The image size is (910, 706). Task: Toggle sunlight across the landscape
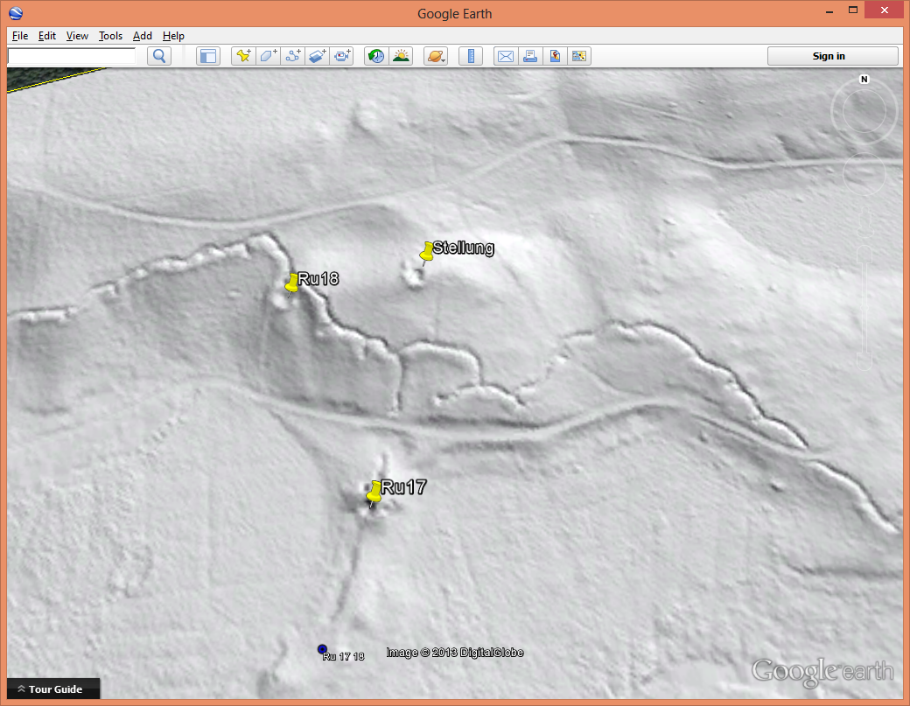(x=401, y=56)
